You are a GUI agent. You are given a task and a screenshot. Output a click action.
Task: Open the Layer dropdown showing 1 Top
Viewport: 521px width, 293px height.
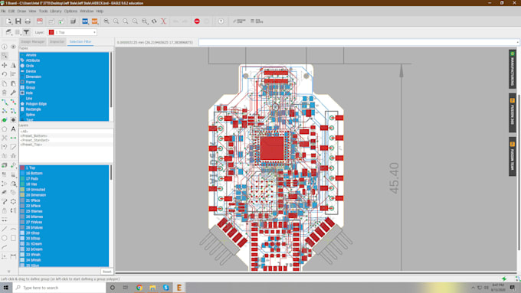pyautogui.click(x=73, y=32)
